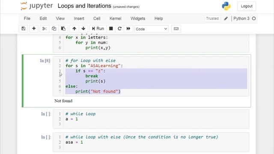This screenshot has width=274, height=154.
Task: Run the selected cell
Action: [98, 29]
